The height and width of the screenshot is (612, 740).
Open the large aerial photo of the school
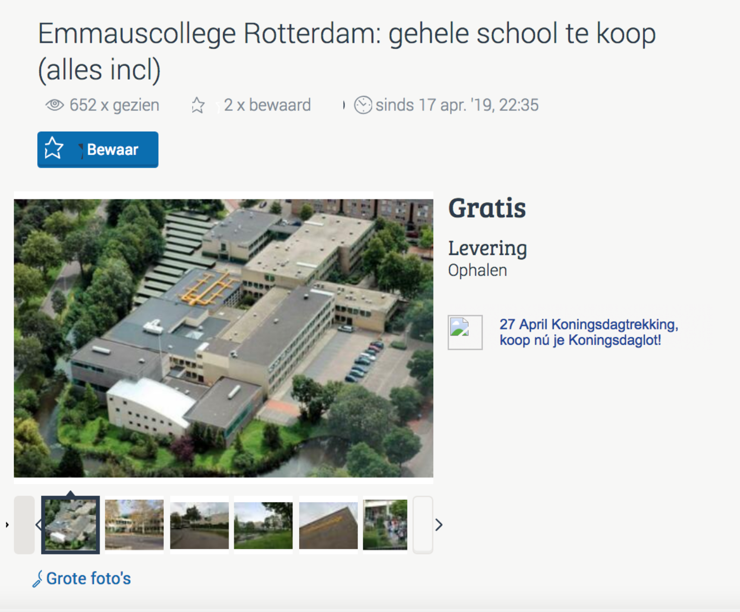pyautogui.click(x=224, y=338)
